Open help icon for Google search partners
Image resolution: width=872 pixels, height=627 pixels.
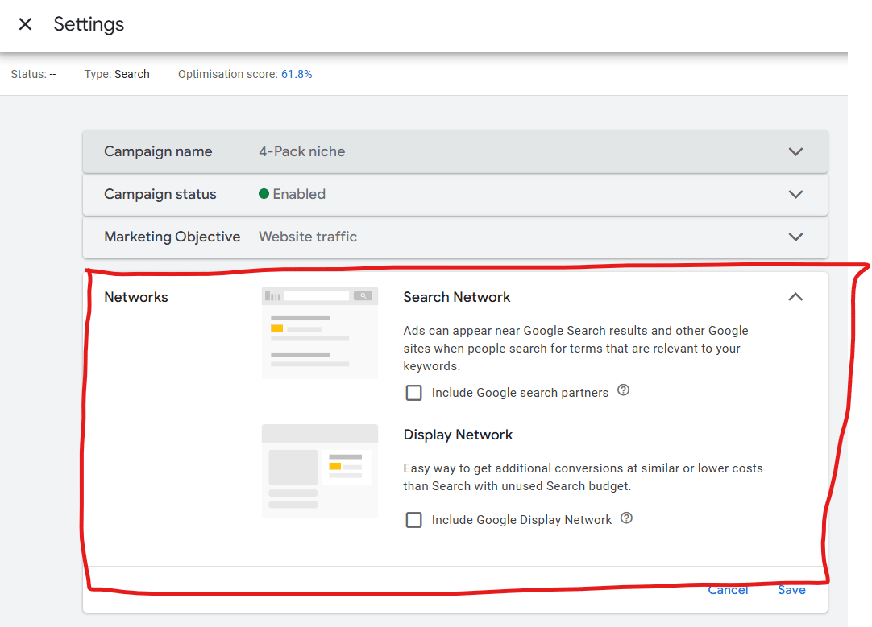click(x=624, y=390)
